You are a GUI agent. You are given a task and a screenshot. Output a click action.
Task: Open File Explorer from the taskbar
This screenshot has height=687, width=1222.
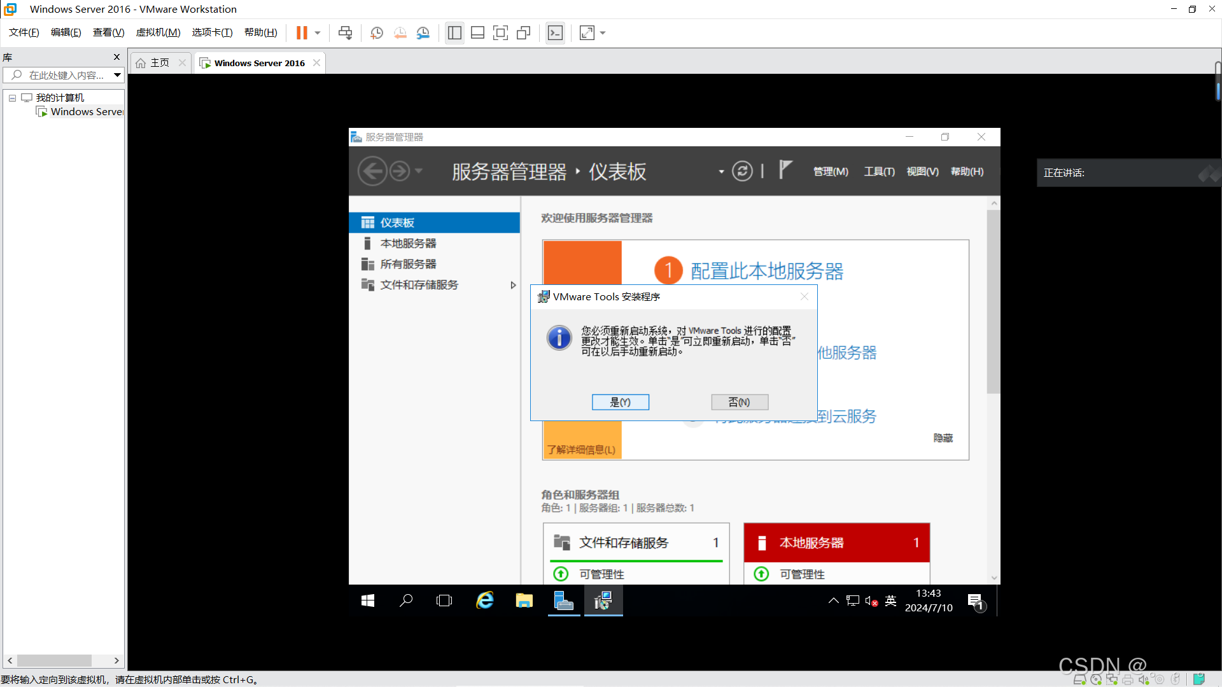click(524, 600)
